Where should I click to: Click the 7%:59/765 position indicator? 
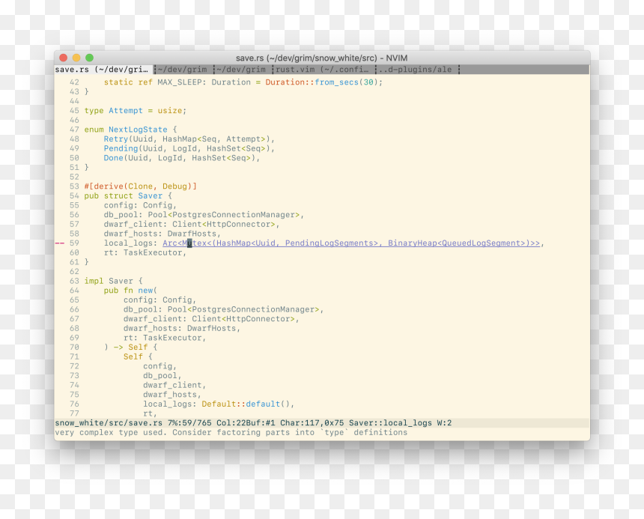tap(189, 423)
